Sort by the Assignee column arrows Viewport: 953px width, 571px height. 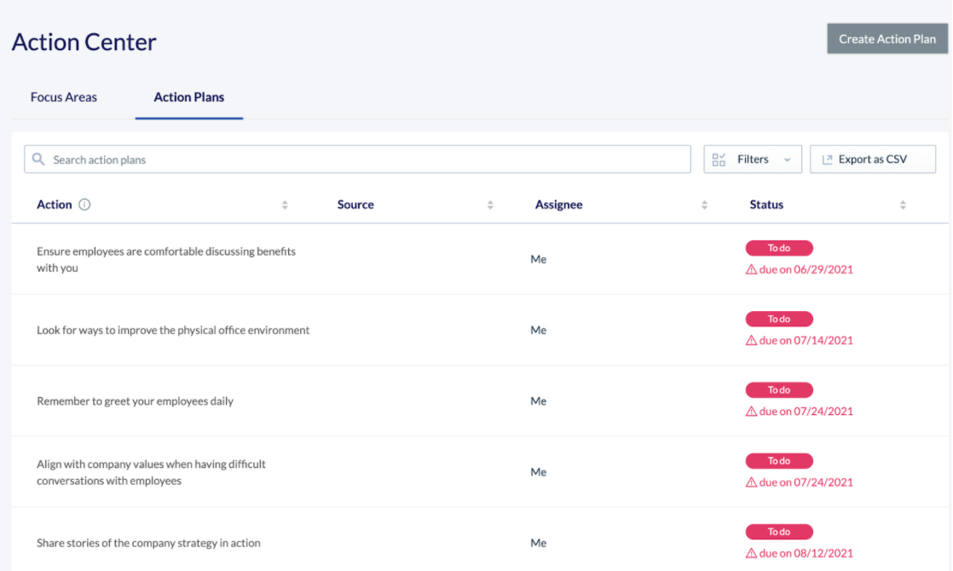(x=704, y=205)
